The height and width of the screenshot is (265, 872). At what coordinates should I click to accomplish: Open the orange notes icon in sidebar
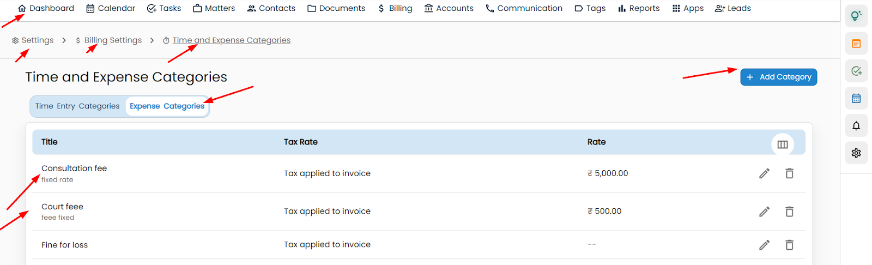[856, 44]
